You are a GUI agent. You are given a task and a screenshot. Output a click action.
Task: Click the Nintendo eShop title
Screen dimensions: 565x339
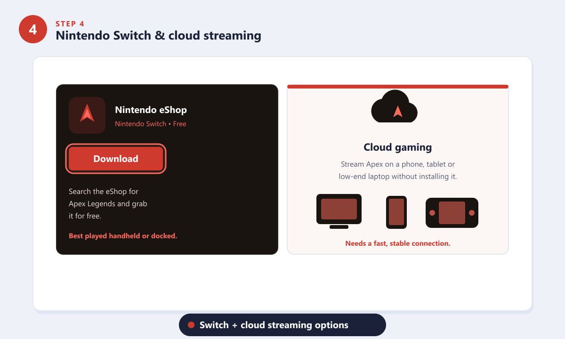pyautogui.click(x=151, y=110)
